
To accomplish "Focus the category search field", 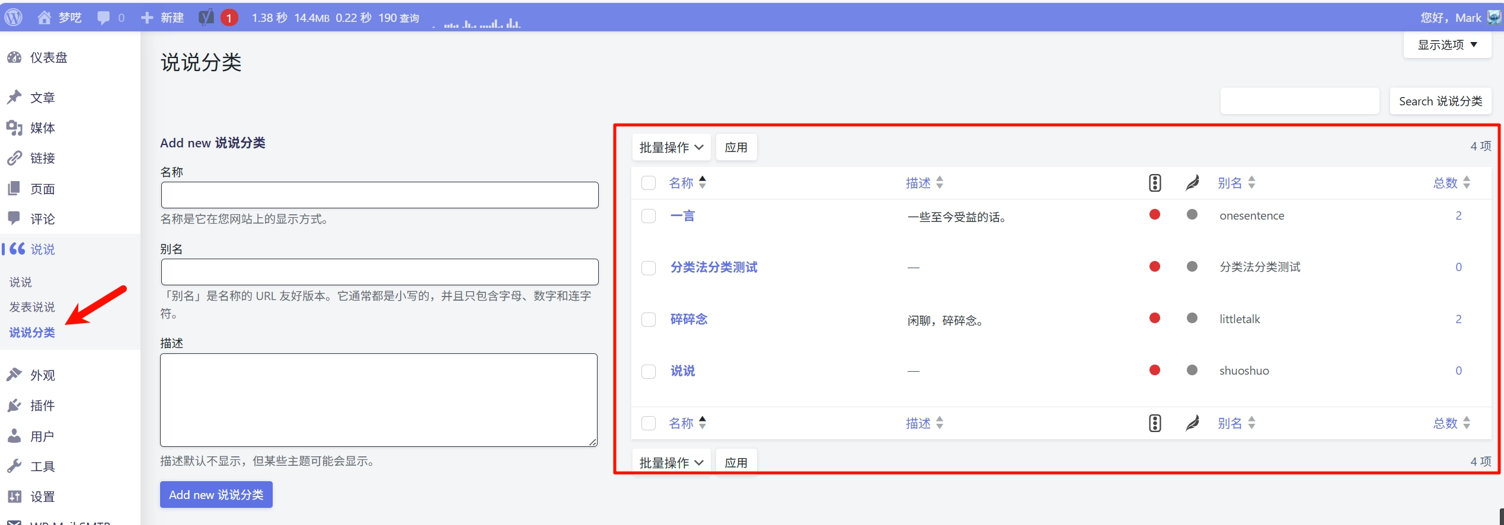I will (x=1299, y=101).
